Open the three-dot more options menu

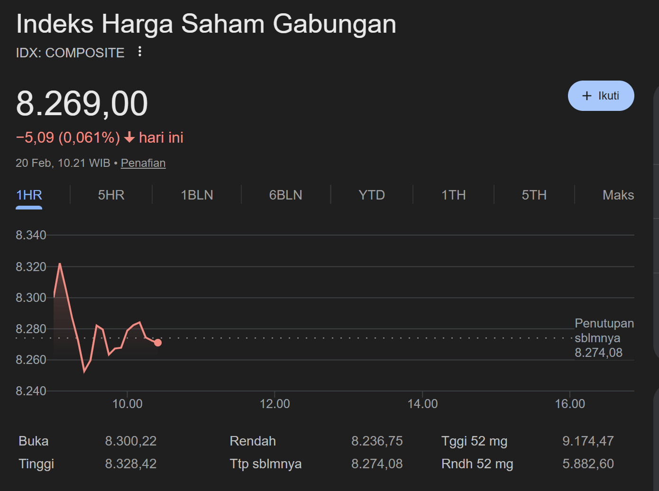pos(139,52)
